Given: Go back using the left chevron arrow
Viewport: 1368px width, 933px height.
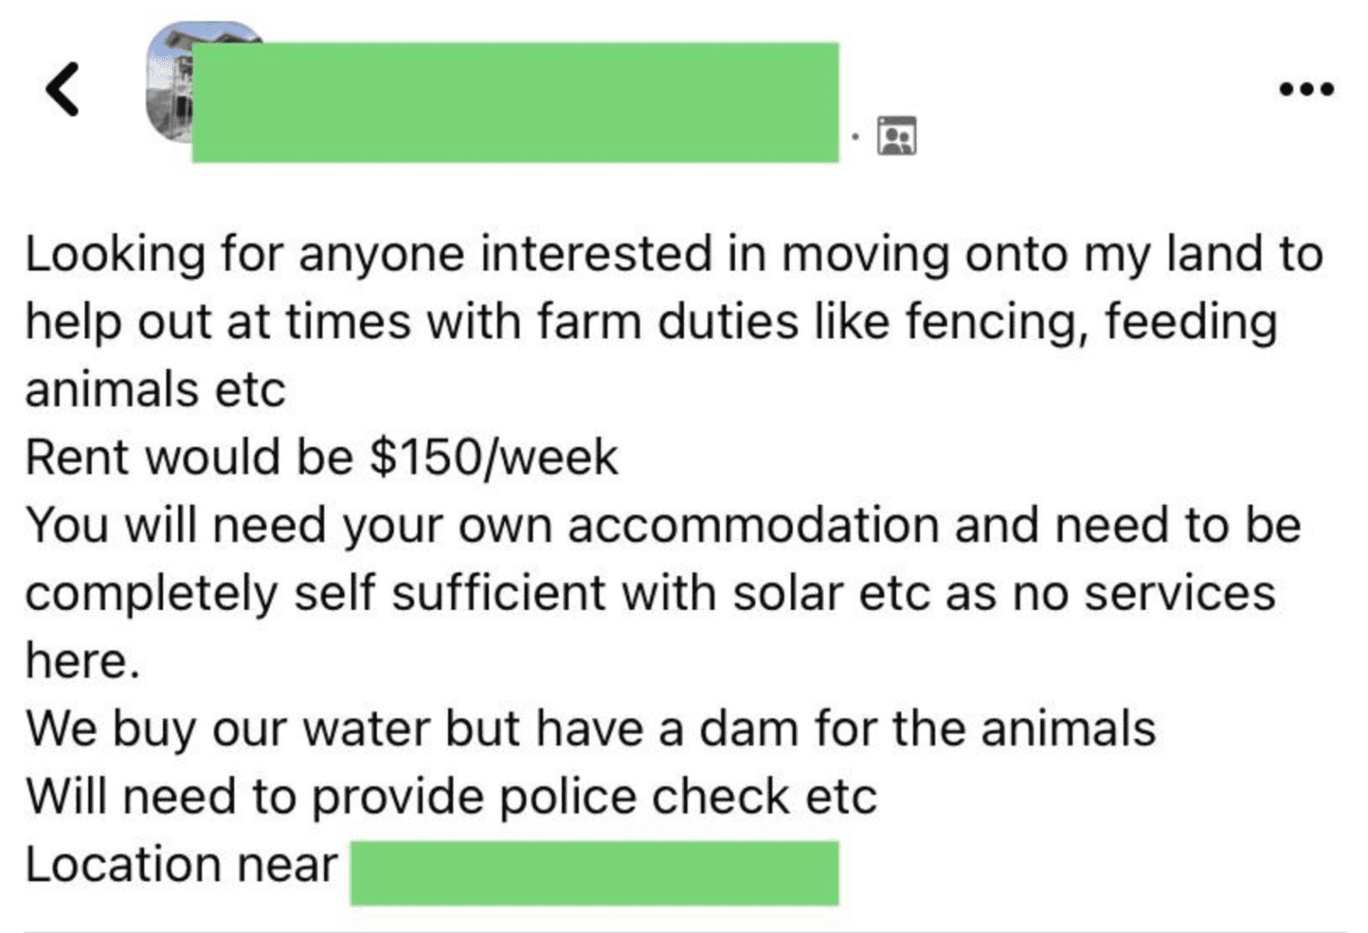Looking at the screenshot, I should (63, 89).
